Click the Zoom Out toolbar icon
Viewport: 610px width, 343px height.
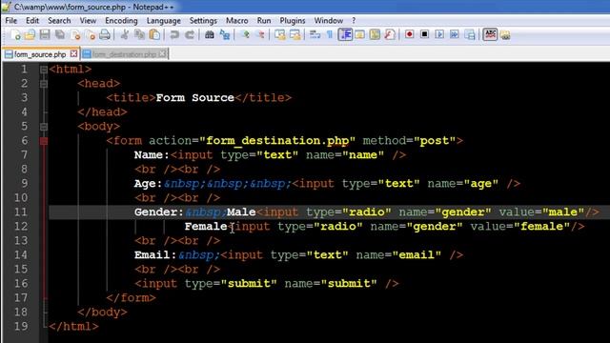[260, 34]
